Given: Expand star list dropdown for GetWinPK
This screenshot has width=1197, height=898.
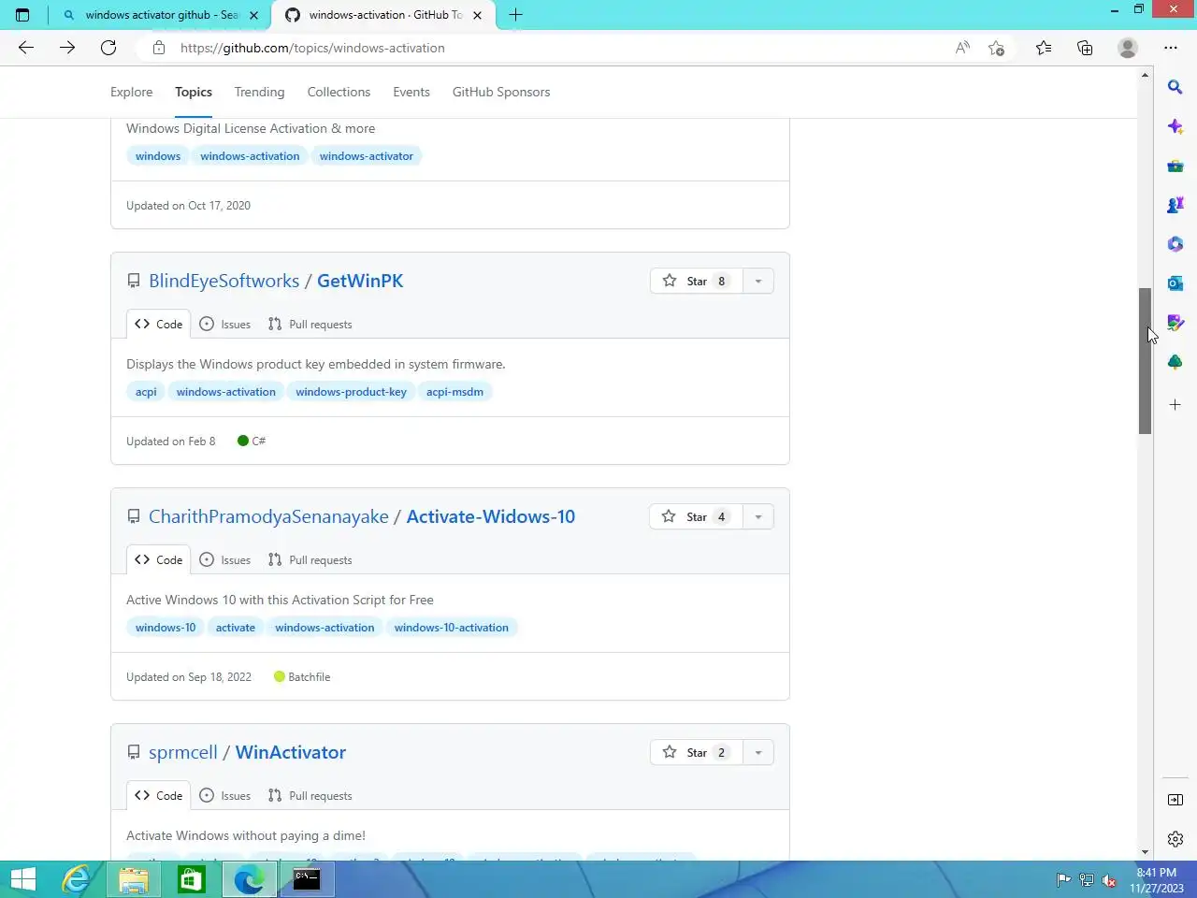Looking at the screenshot, I should pos(758,282).
